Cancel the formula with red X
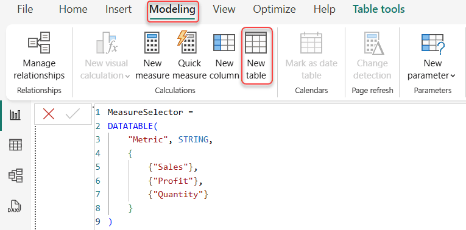466x230 pixels. (x=49, y=114)
